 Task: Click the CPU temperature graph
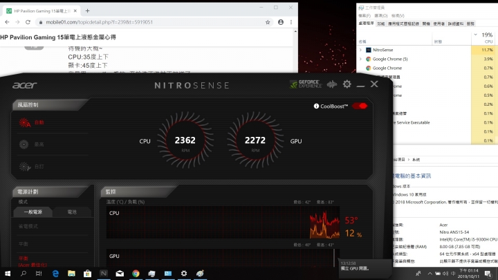223,222
